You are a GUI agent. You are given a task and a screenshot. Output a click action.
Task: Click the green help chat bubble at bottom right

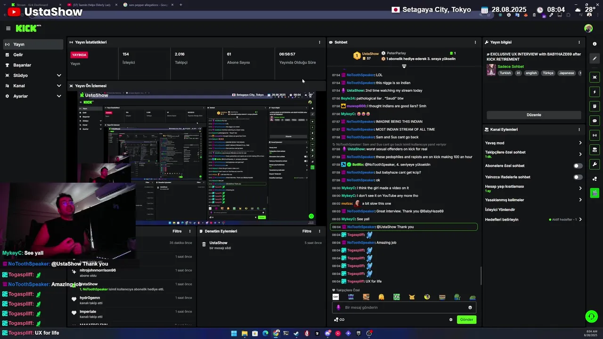click(591, 316)
